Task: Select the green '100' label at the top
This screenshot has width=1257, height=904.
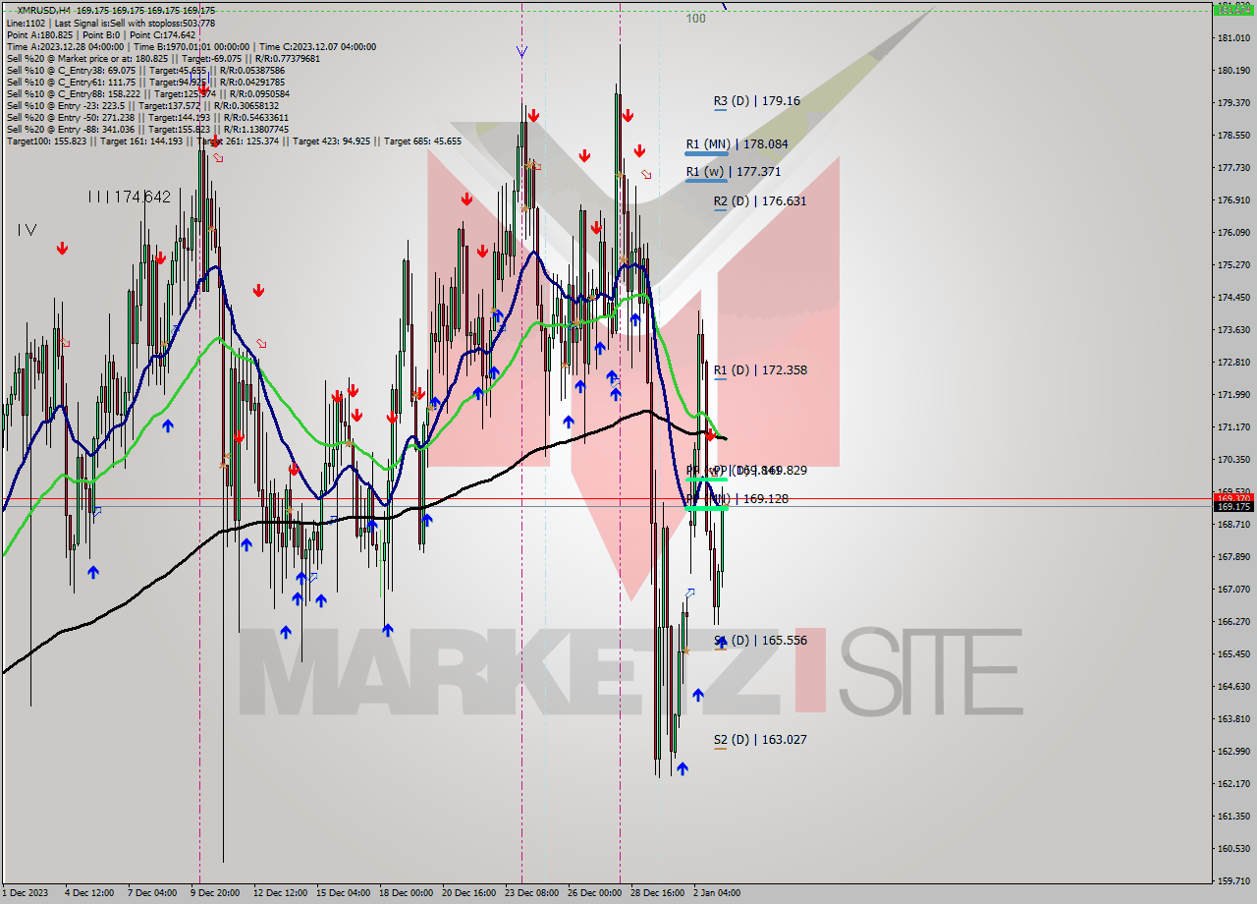Action: 695,18
